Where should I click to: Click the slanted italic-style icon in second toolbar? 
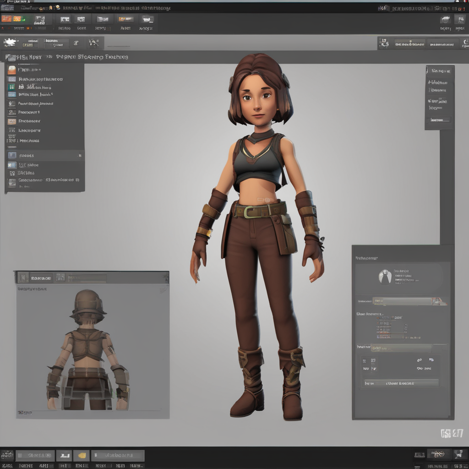coord(76,43)
